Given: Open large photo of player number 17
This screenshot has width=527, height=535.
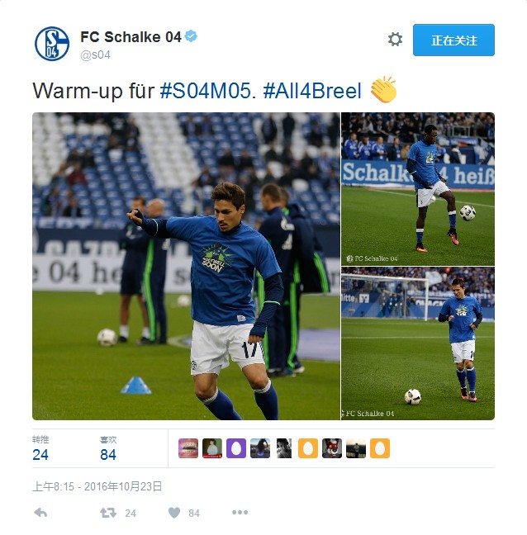Looking at the screenshot, I should [x=186, y=266].
